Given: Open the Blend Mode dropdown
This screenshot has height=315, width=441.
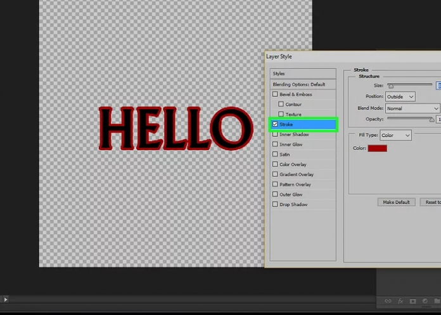Looking at the screenshot, I should [412, 108].
